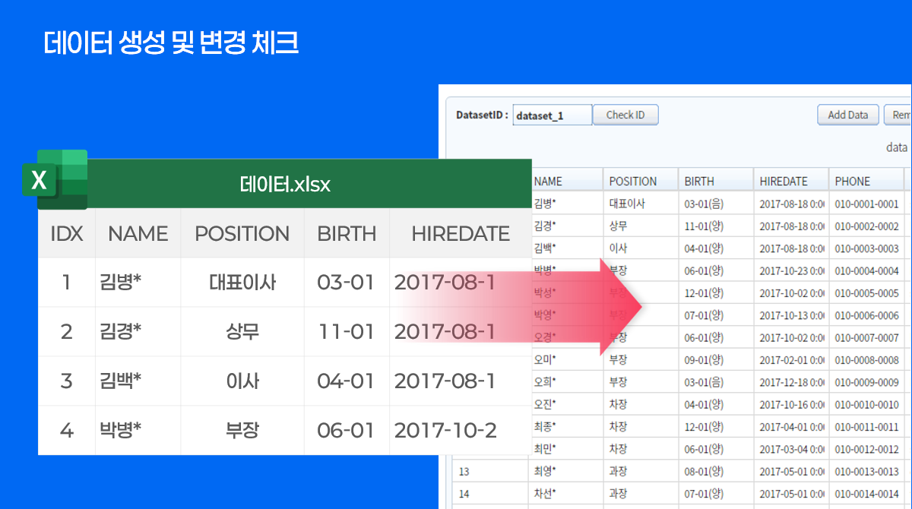Click the IDX header in the Excel table
This screenshot has height=509, width=912.
pyautogui.click(x=67, y=233)
